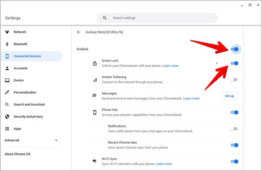Click the Personalisation brush icon
262x171 pixels.
(7, 92)
